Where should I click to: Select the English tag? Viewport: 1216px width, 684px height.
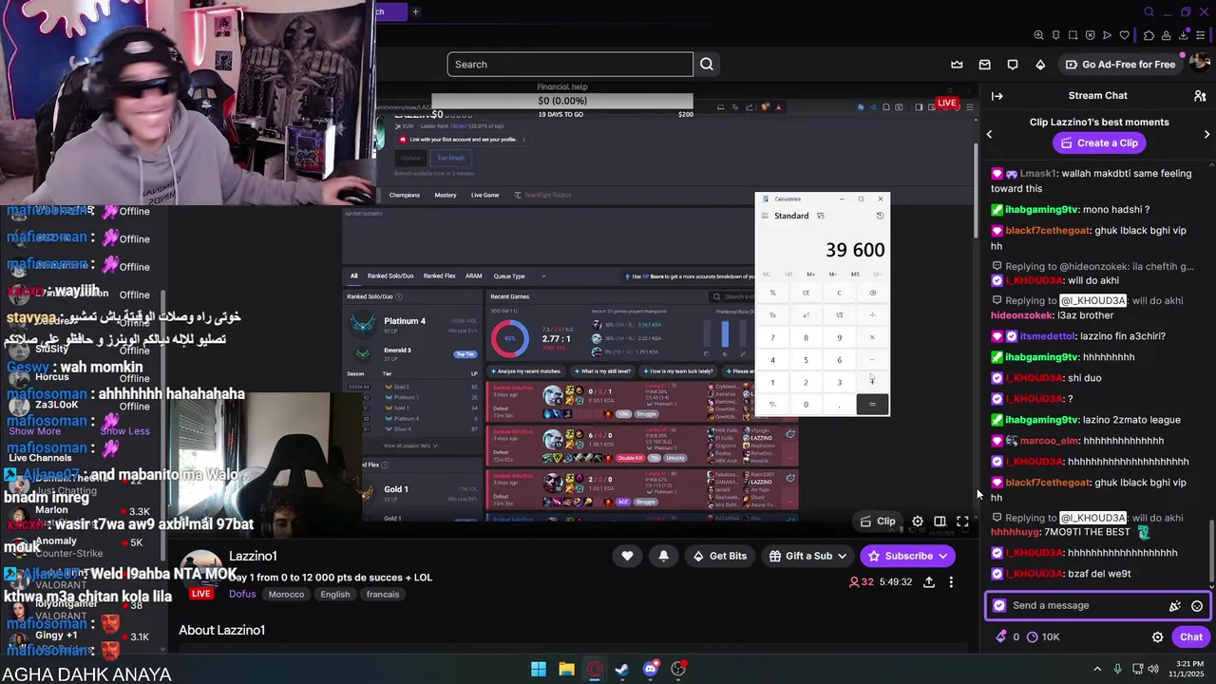[334, 595]
